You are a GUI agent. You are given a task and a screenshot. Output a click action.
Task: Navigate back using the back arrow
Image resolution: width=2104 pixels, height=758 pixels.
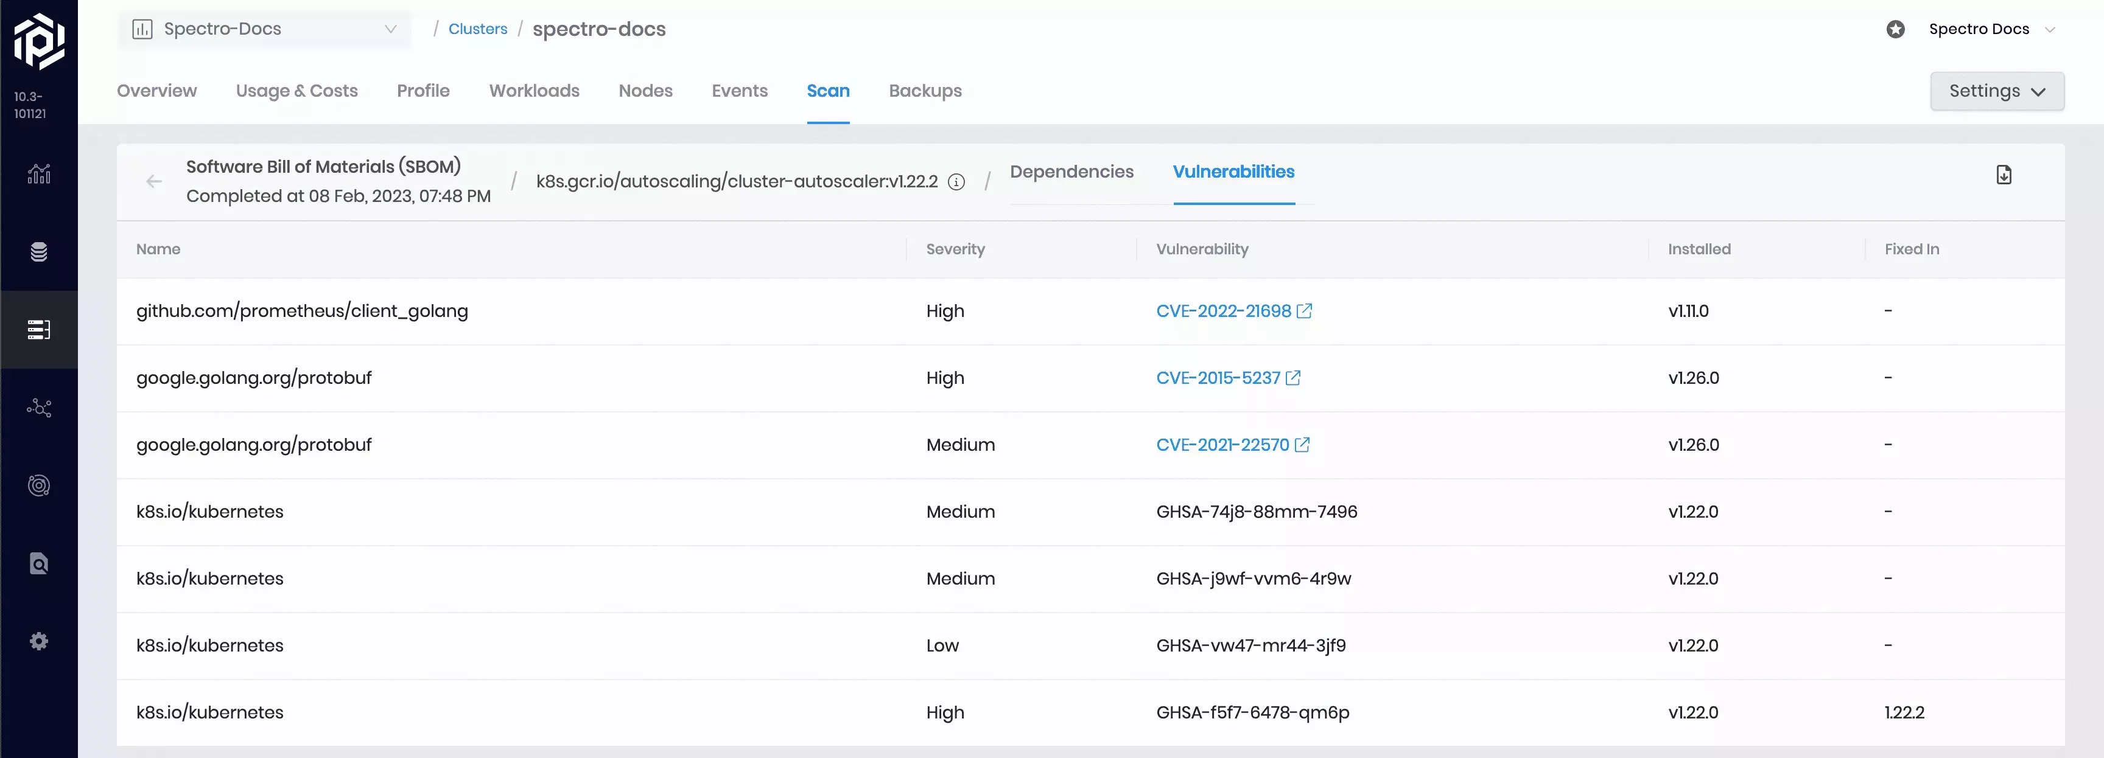click(153, 181)
